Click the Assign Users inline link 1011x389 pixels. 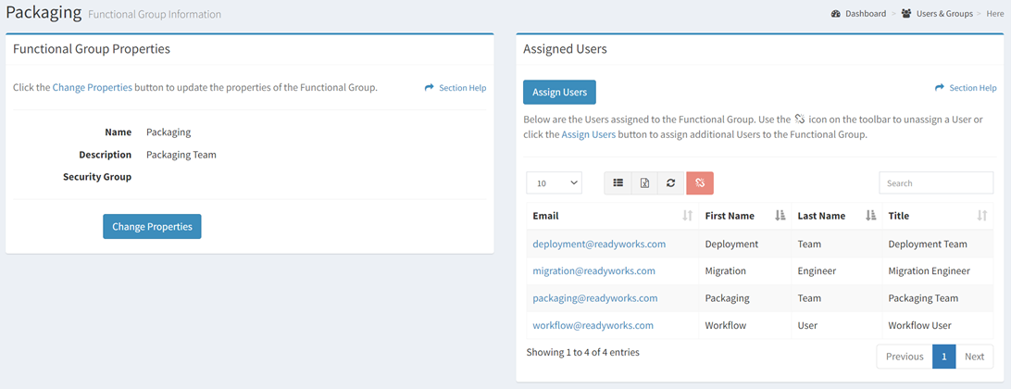[x=588, y=135]
